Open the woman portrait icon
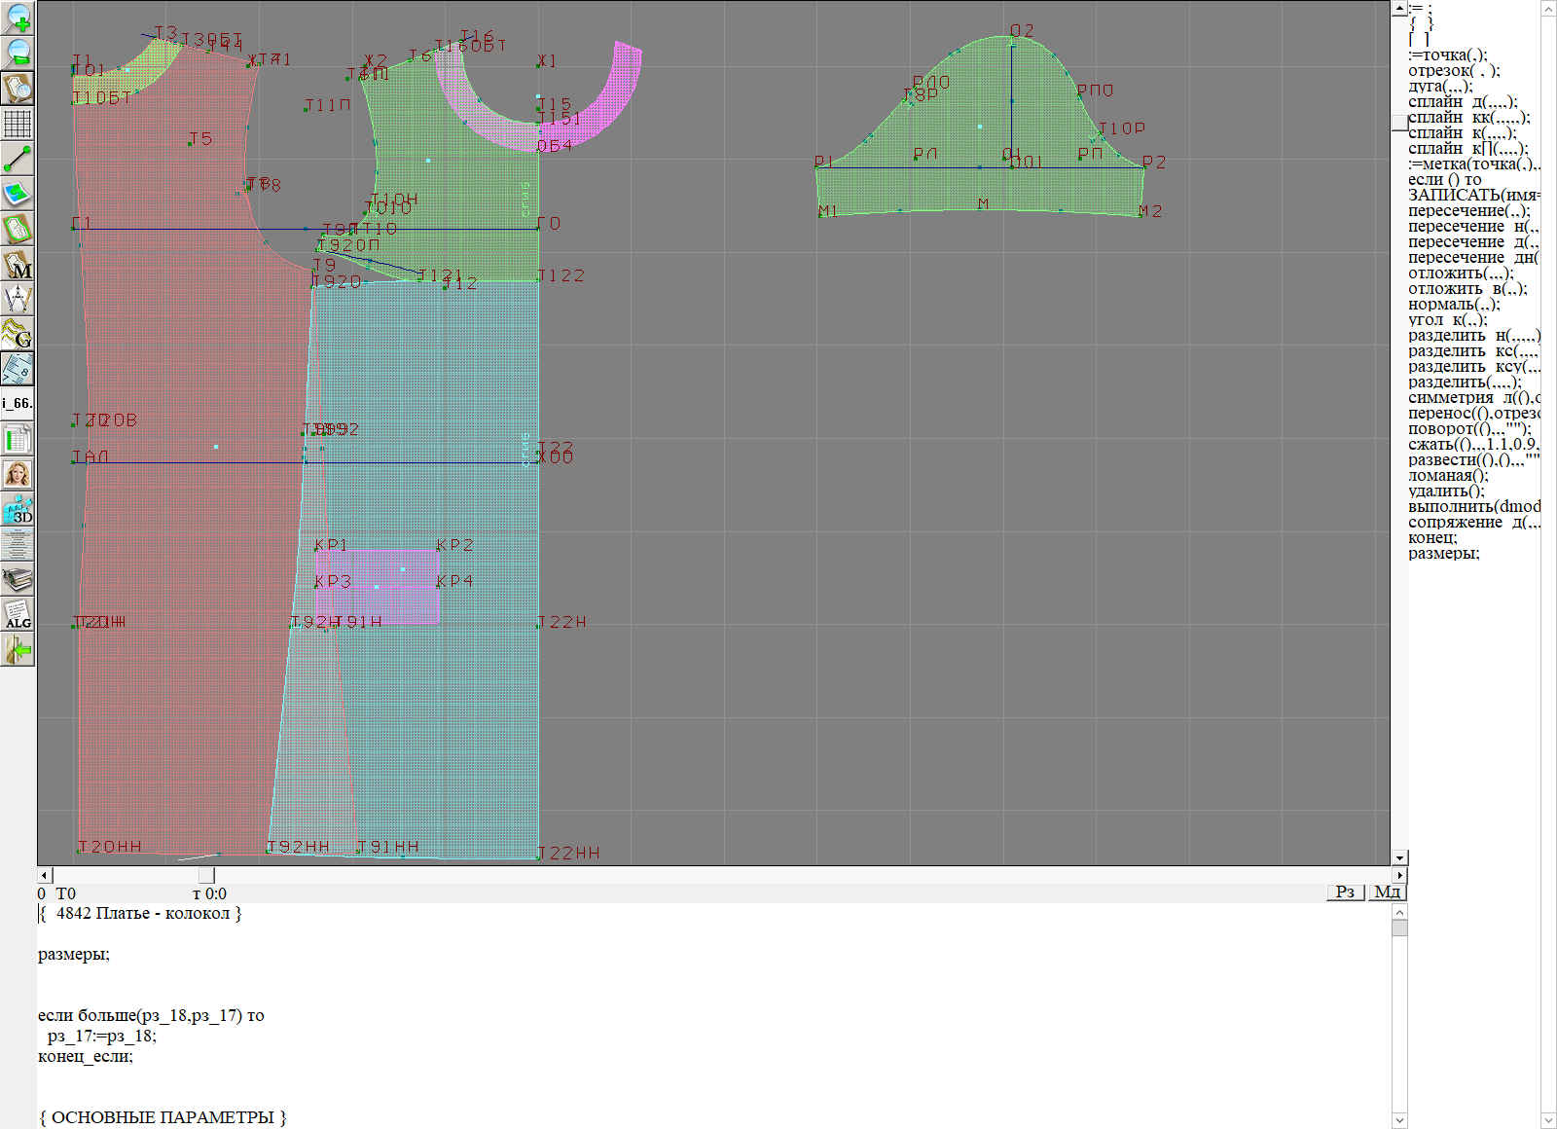Viewport: 1557px width, 1129px height. pos(18,474)
